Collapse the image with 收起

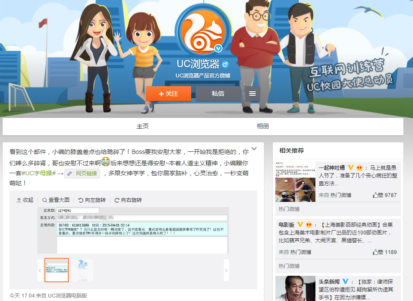25,200
